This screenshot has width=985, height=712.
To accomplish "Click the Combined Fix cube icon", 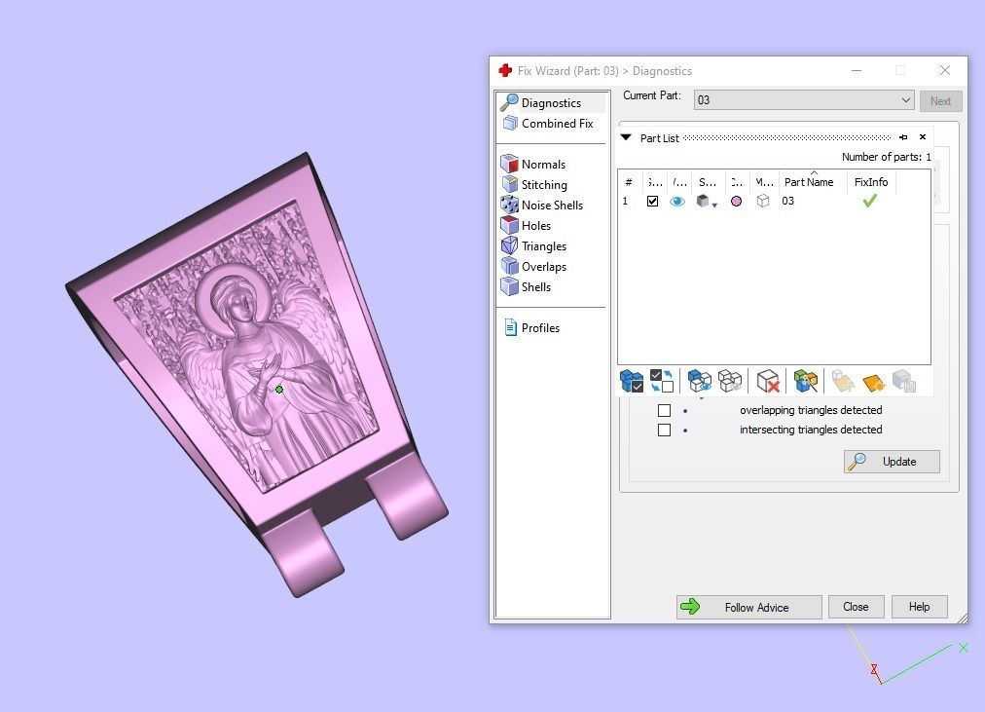I will point(509,123).
